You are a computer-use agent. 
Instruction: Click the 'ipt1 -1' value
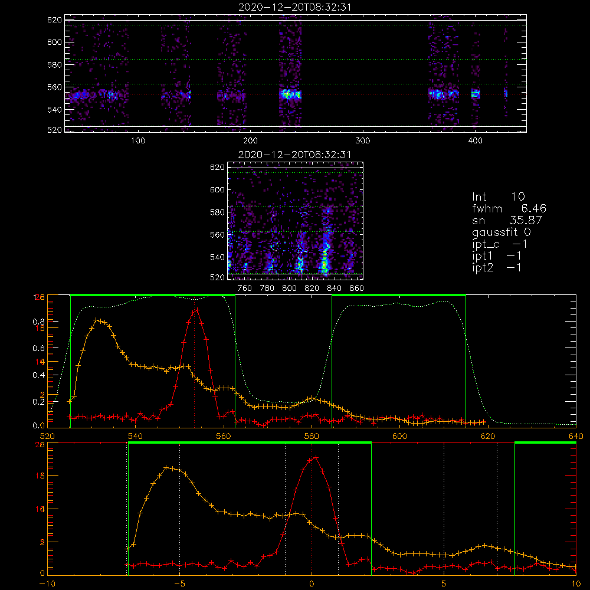pos(497,256)
